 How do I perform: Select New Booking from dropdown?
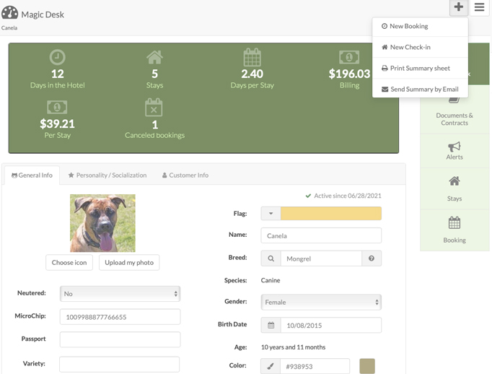(420, 27)
